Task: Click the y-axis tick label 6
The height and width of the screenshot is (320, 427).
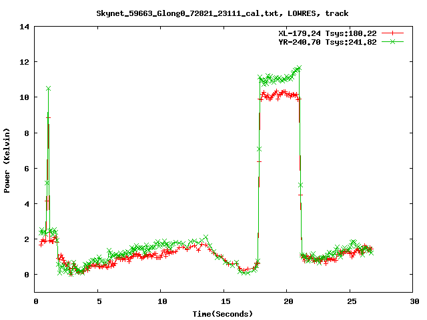Action: coord(27,169)
